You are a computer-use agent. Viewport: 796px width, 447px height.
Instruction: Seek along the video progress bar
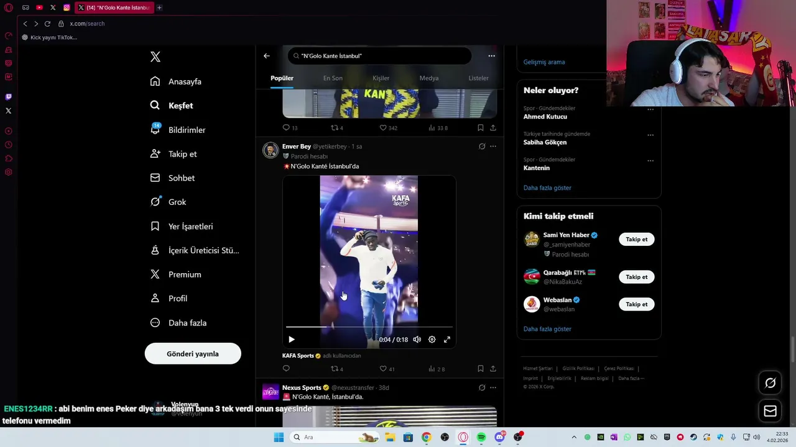369,327
